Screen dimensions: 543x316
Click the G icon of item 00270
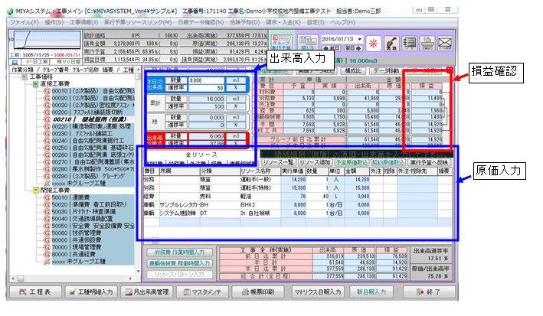47,162
